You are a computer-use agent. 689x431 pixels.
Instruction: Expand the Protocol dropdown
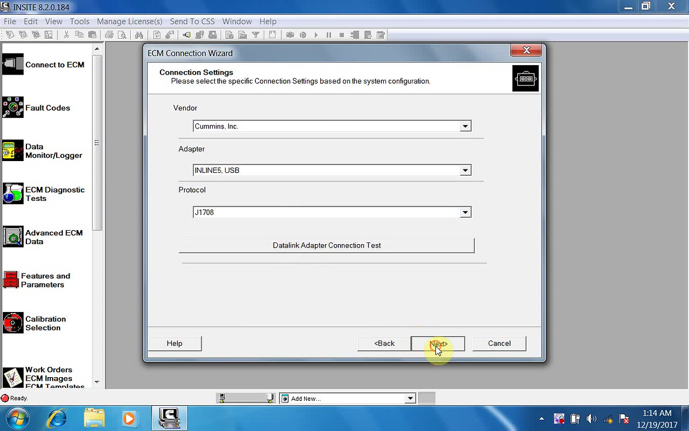pos(465,212)
